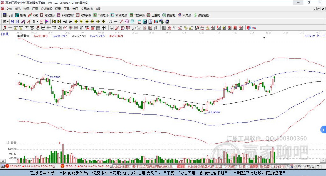326x176 pixels.
Task: Open 赢家服务 service page
Action: (x=202, y=15)
